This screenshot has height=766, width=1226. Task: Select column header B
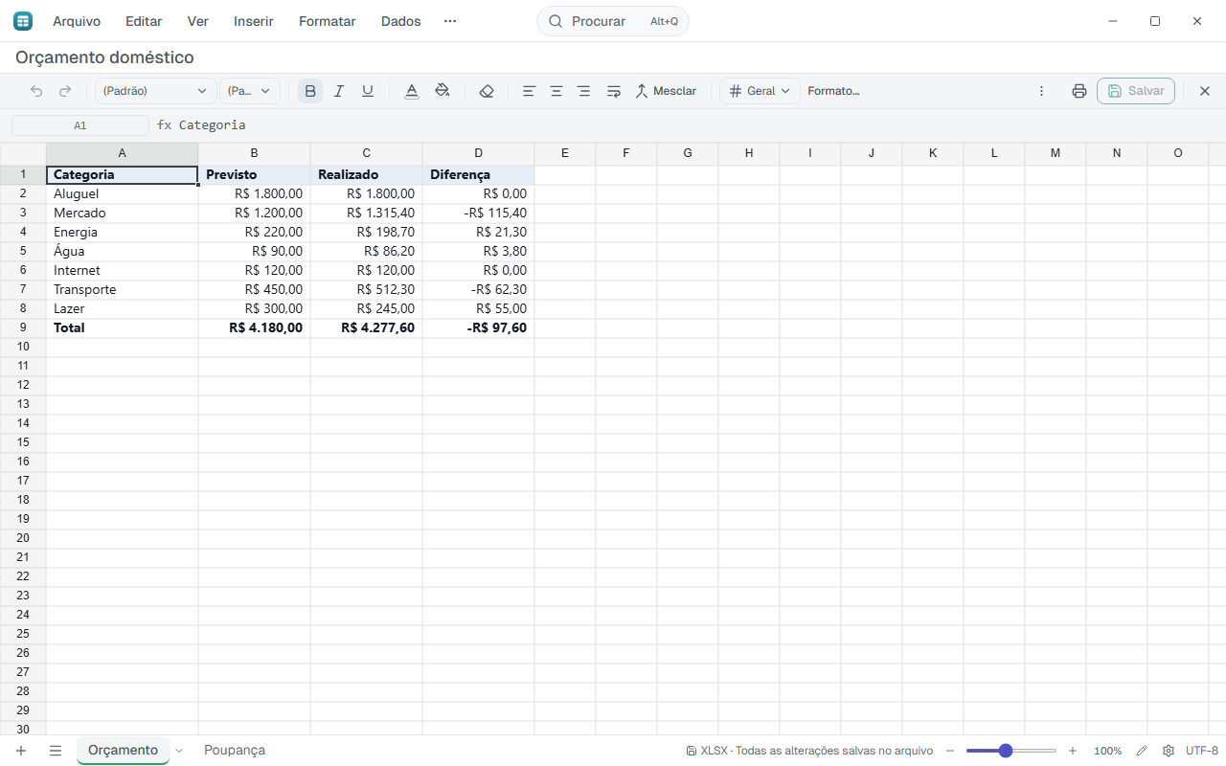point(254,153)
